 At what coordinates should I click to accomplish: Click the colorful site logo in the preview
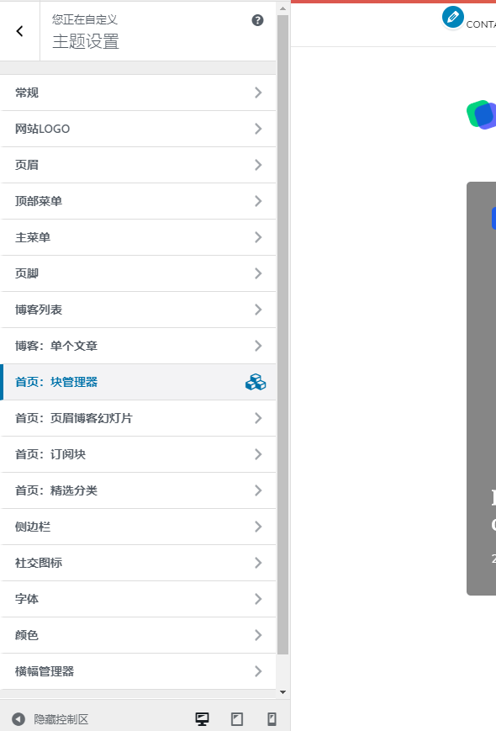482,114
